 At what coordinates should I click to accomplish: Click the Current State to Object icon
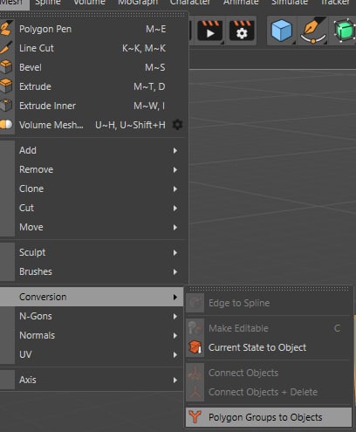(x=195, y=347)
